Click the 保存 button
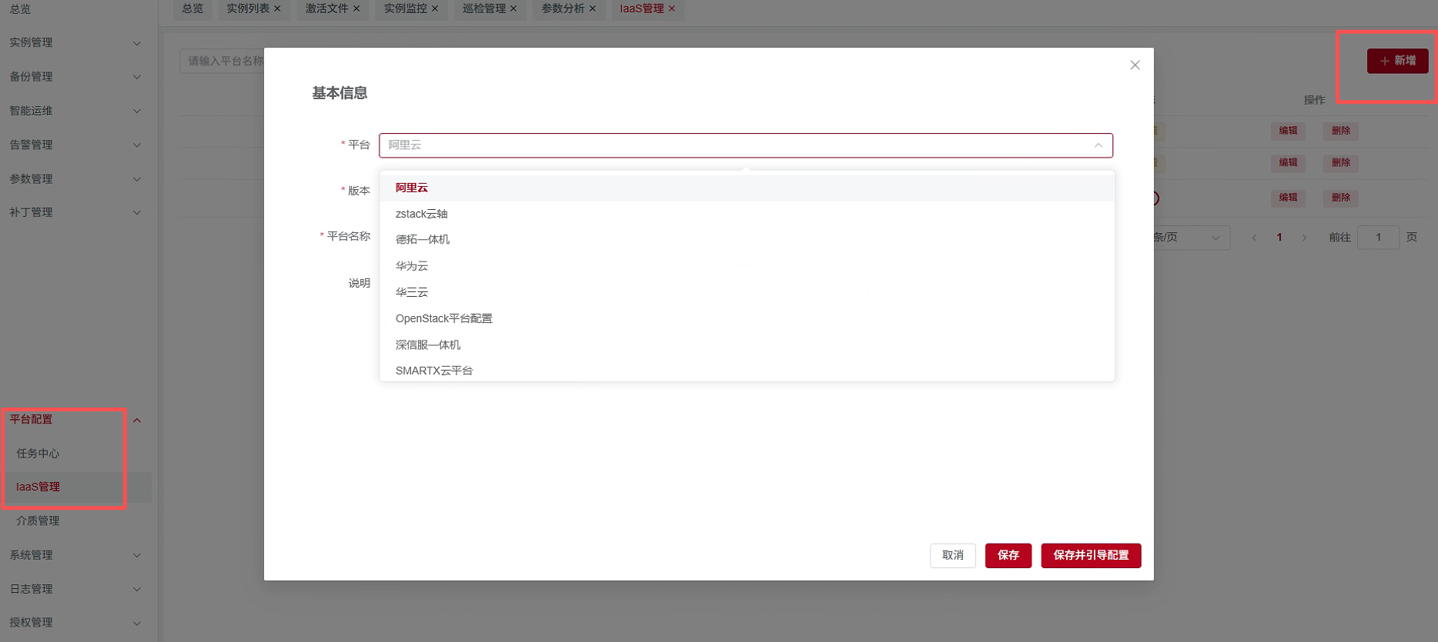Screen dimensions: 1438x642 [x=1008, y=555]
